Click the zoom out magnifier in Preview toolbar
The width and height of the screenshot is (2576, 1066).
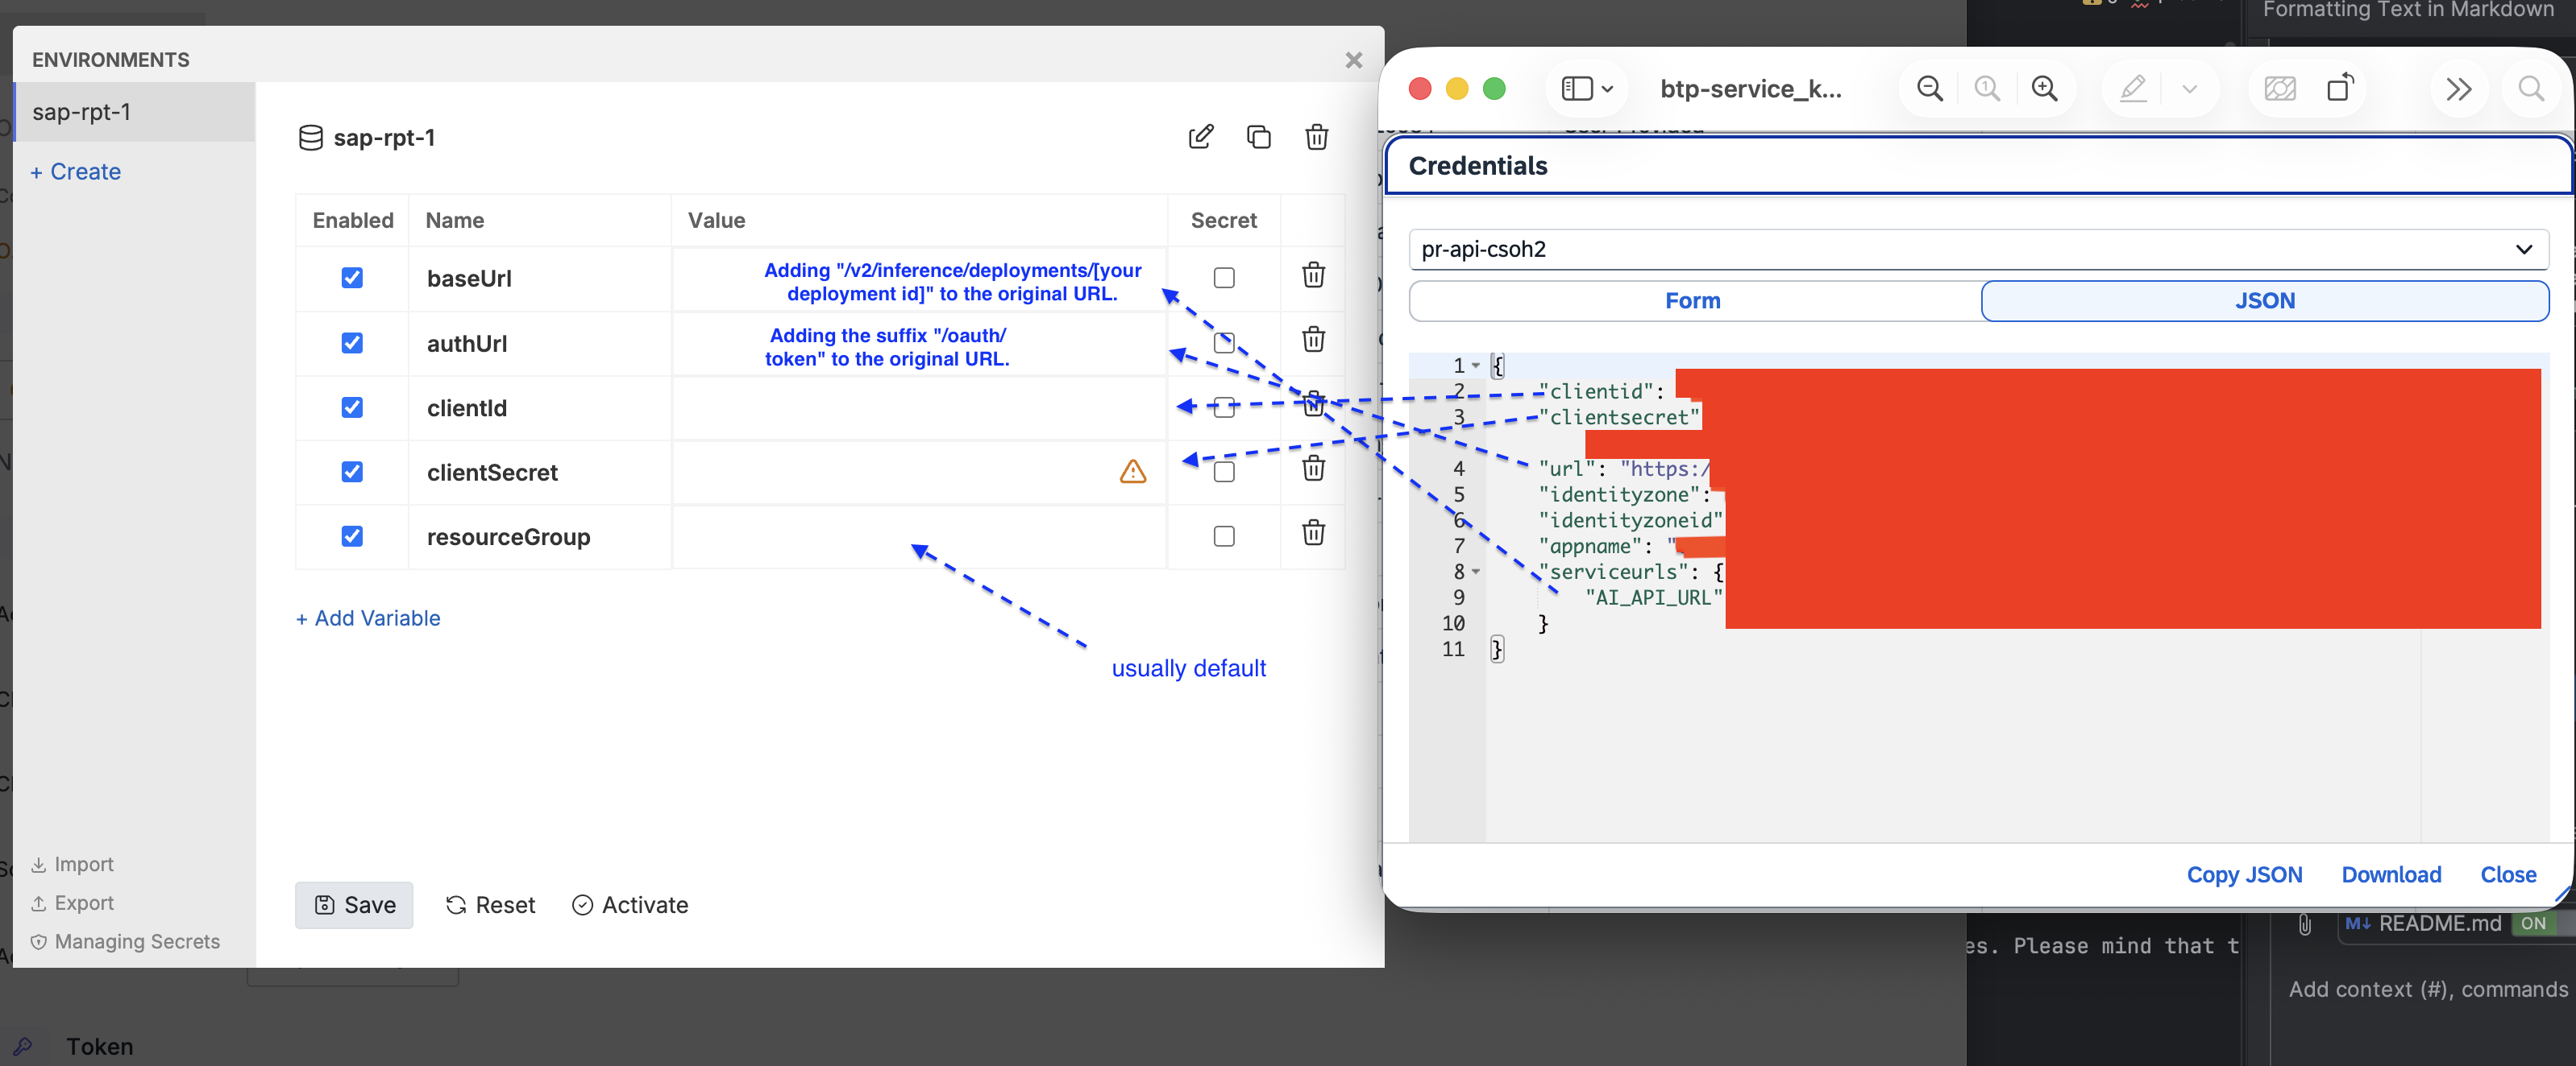[x=1930, y=89]
